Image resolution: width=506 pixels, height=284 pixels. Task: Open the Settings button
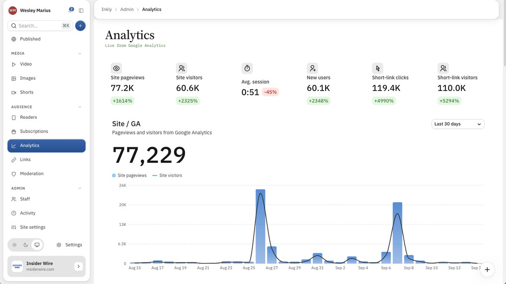(69, 245)
